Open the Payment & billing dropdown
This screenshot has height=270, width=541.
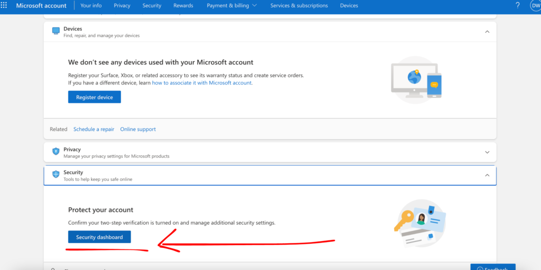point(232,5)
